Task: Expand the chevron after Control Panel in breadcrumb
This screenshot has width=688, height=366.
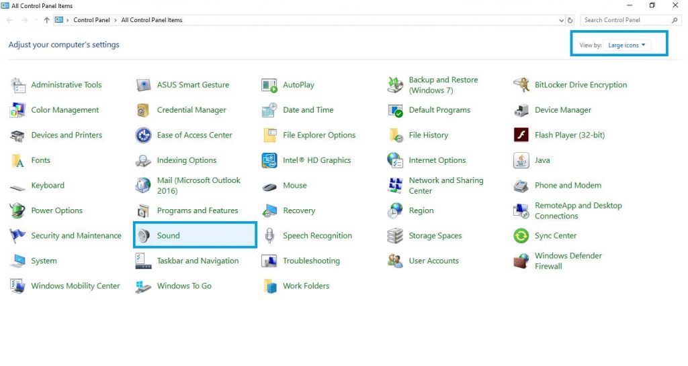Action: pos(116,20)
